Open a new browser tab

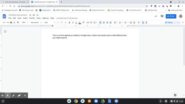click(61, 2)
